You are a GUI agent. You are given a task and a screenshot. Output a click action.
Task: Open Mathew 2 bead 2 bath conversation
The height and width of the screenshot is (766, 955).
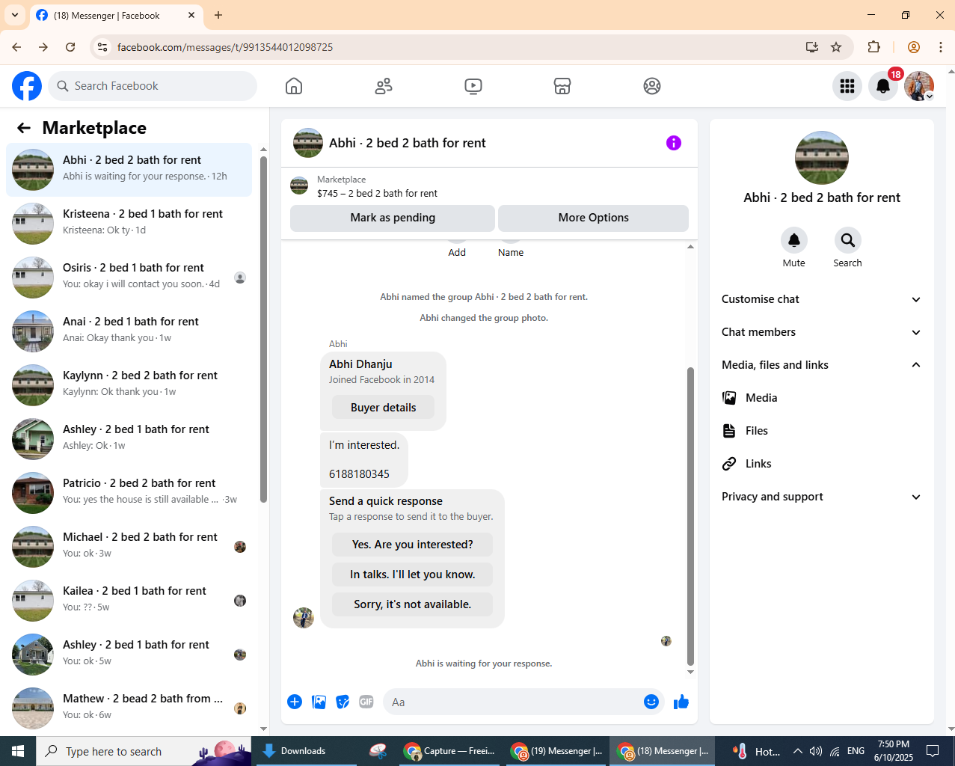tap(129, 708)
